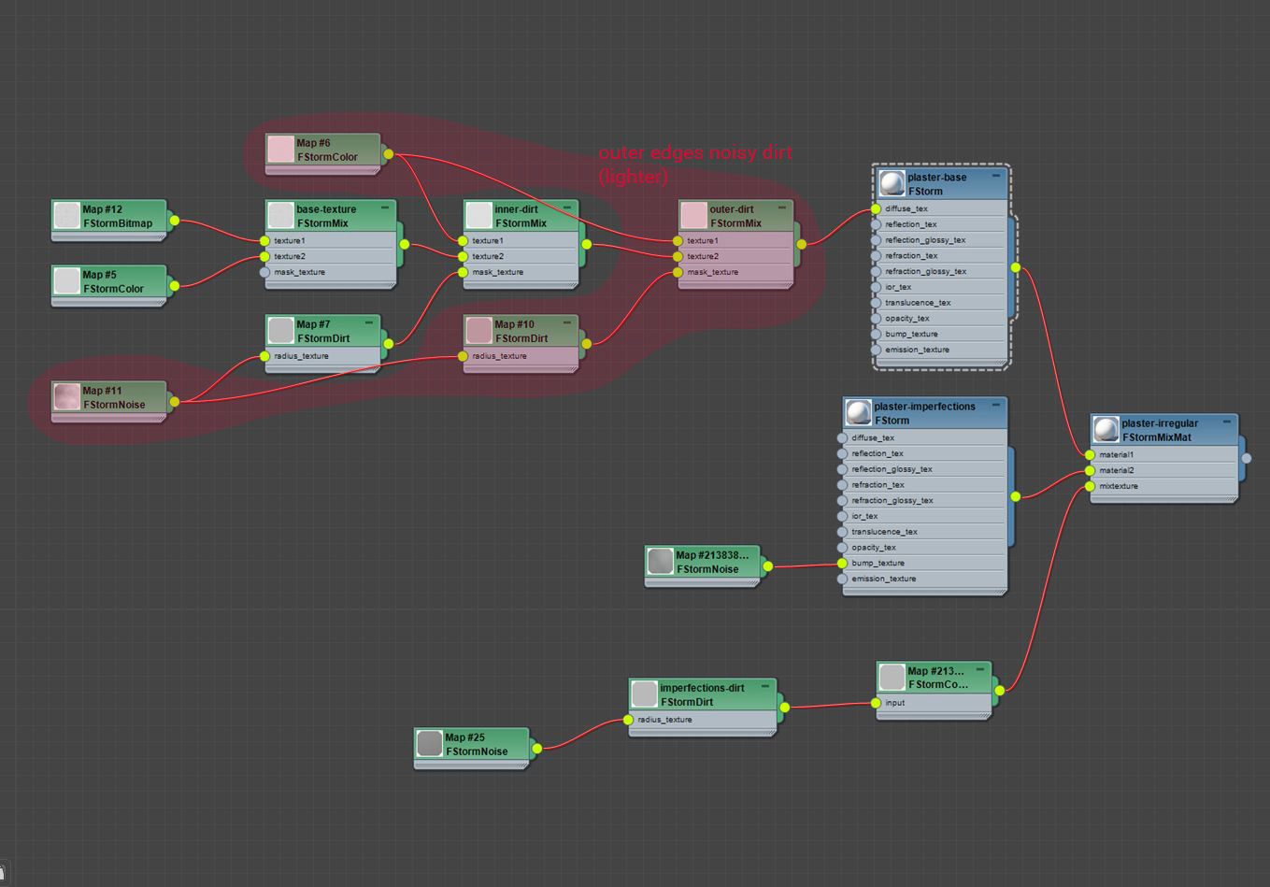
Task: Click the plaster-base material sphere icon
Action: coord(892,183)
